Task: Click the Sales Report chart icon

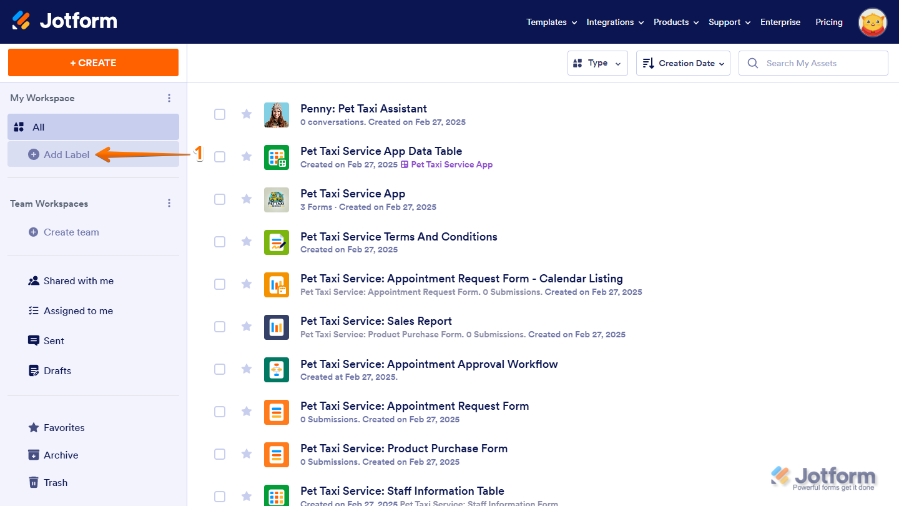Action: pyautogui.click(x=277, y=327)
